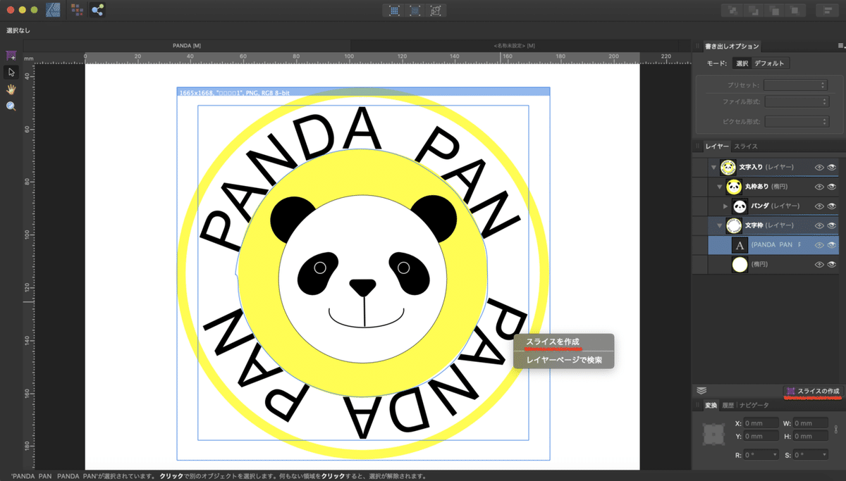Click slice header 1665x1668 PNG label

[234, 92]
